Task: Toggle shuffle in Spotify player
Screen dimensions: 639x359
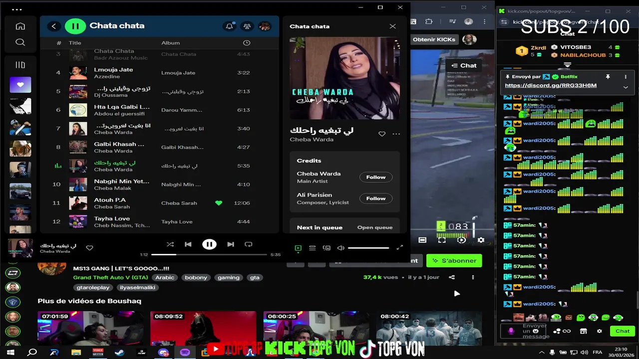Action: point(170,244)
